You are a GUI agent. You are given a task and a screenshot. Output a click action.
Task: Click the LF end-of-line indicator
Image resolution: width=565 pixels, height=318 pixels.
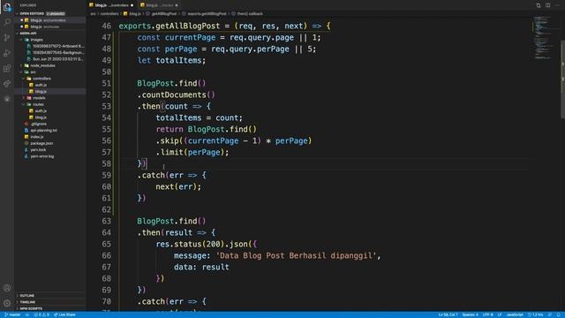[500, 314]
